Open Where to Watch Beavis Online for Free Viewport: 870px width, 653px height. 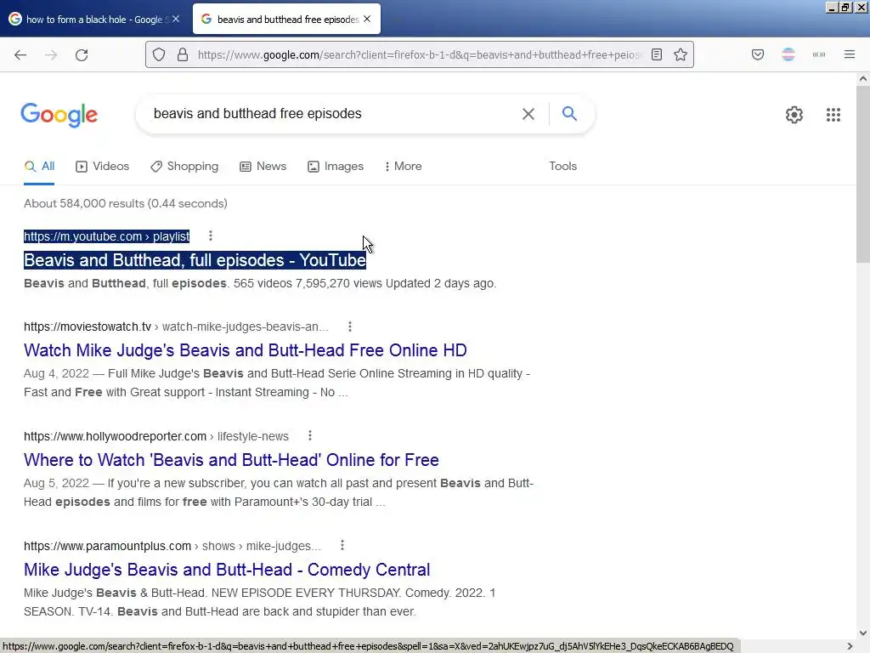coord(231,460)
